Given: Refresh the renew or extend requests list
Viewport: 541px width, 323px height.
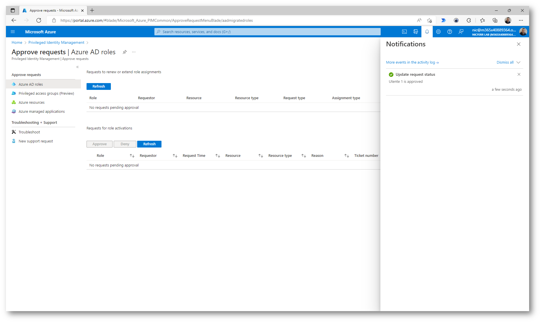Looking at the screenshot, I should (x=99, y=86).
